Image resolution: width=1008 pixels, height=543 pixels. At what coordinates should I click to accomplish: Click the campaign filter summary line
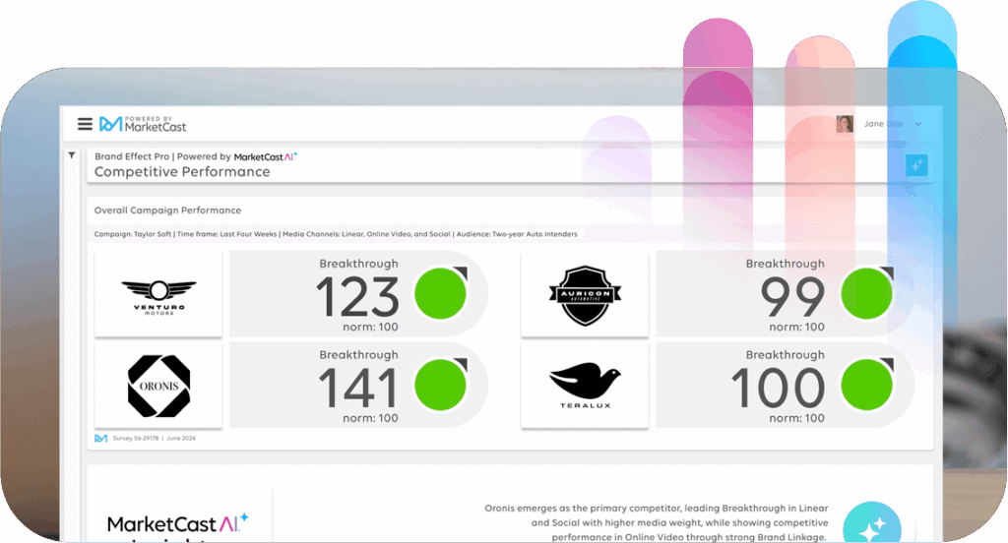(x=336, y=234)
